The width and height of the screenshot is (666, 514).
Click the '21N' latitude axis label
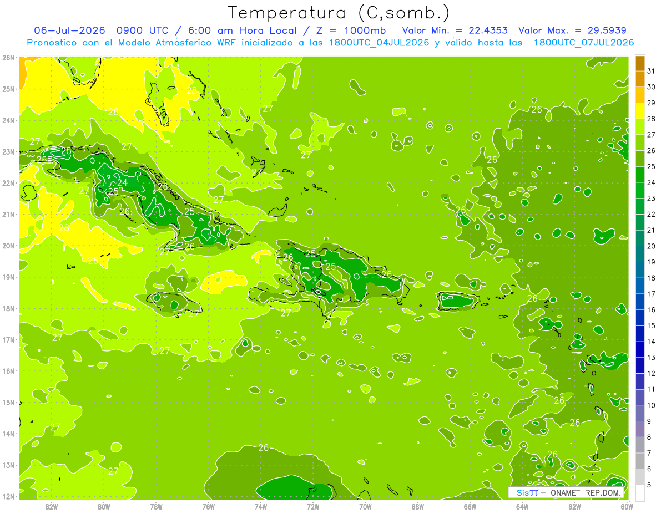point(8,214)
